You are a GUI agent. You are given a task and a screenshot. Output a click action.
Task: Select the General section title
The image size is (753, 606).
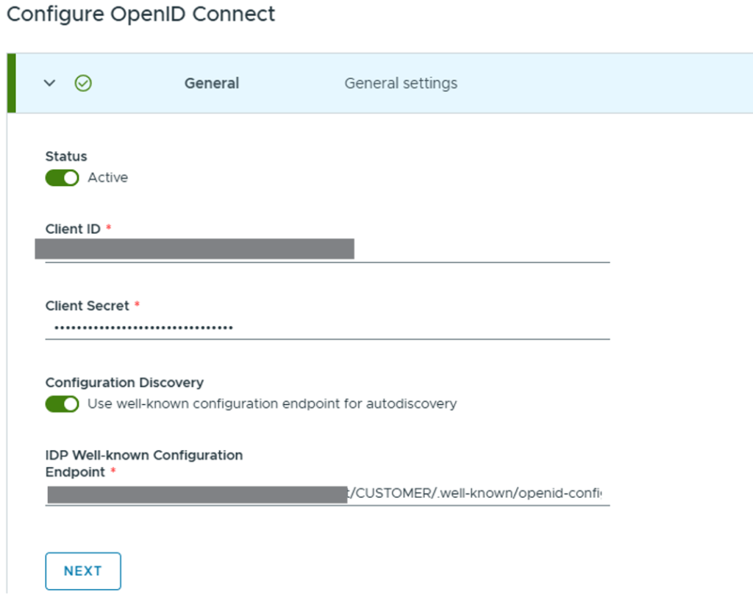(211, 83)
